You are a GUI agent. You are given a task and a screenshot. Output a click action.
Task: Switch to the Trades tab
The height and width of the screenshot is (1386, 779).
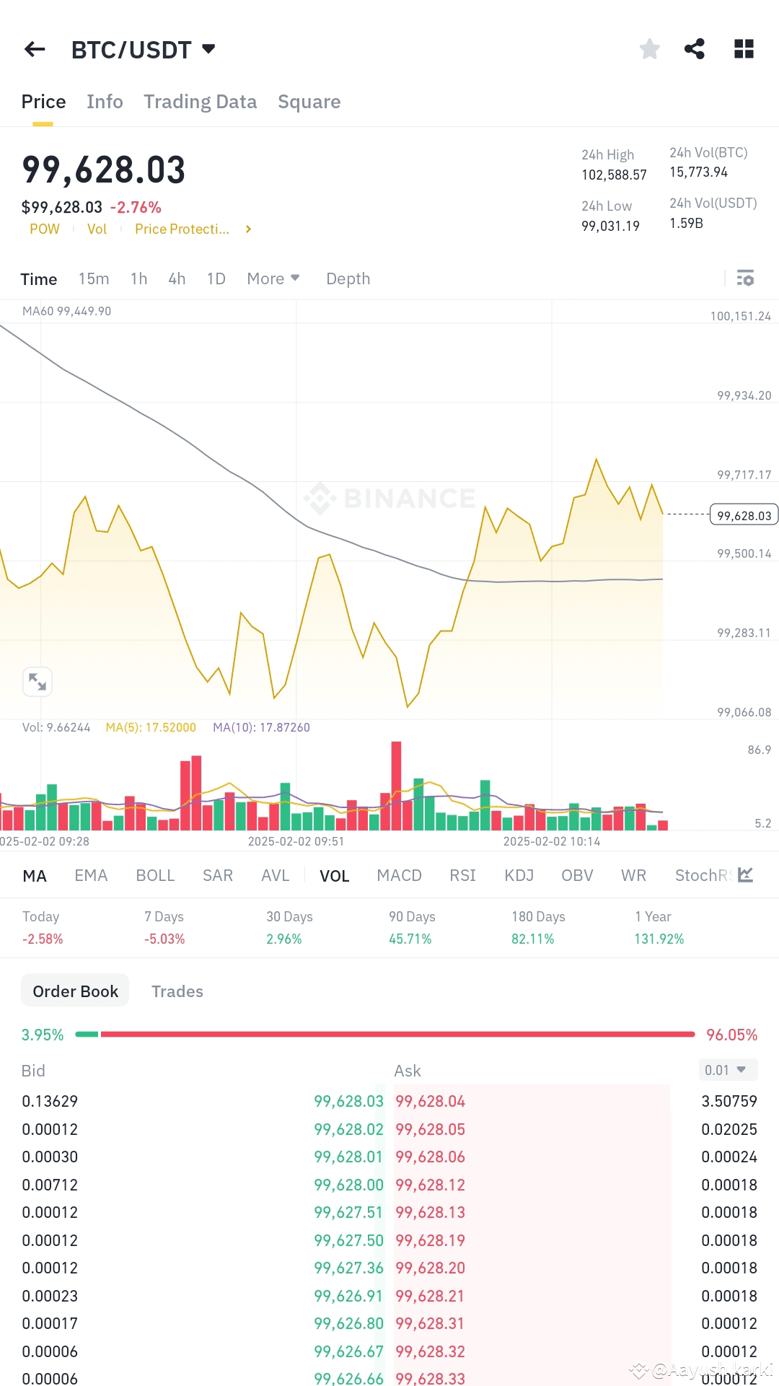(x=177, y=991)
